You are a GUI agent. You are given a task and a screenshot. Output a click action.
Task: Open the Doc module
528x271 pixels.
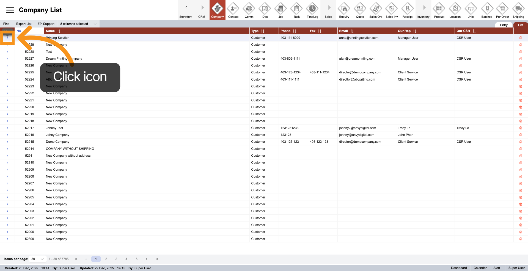265,10
